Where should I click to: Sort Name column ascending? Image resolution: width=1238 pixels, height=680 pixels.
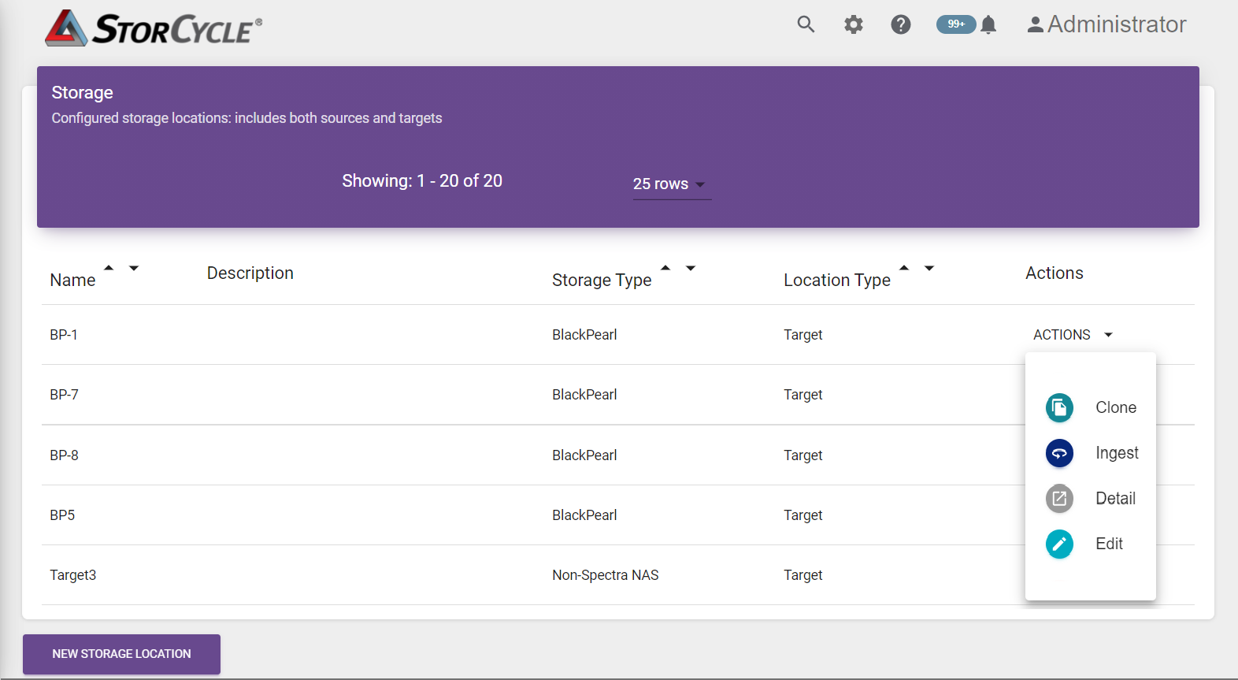point(109,268)
